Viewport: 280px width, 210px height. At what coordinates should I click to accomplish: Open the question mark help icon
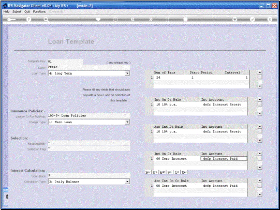click(x=28, y=20)
